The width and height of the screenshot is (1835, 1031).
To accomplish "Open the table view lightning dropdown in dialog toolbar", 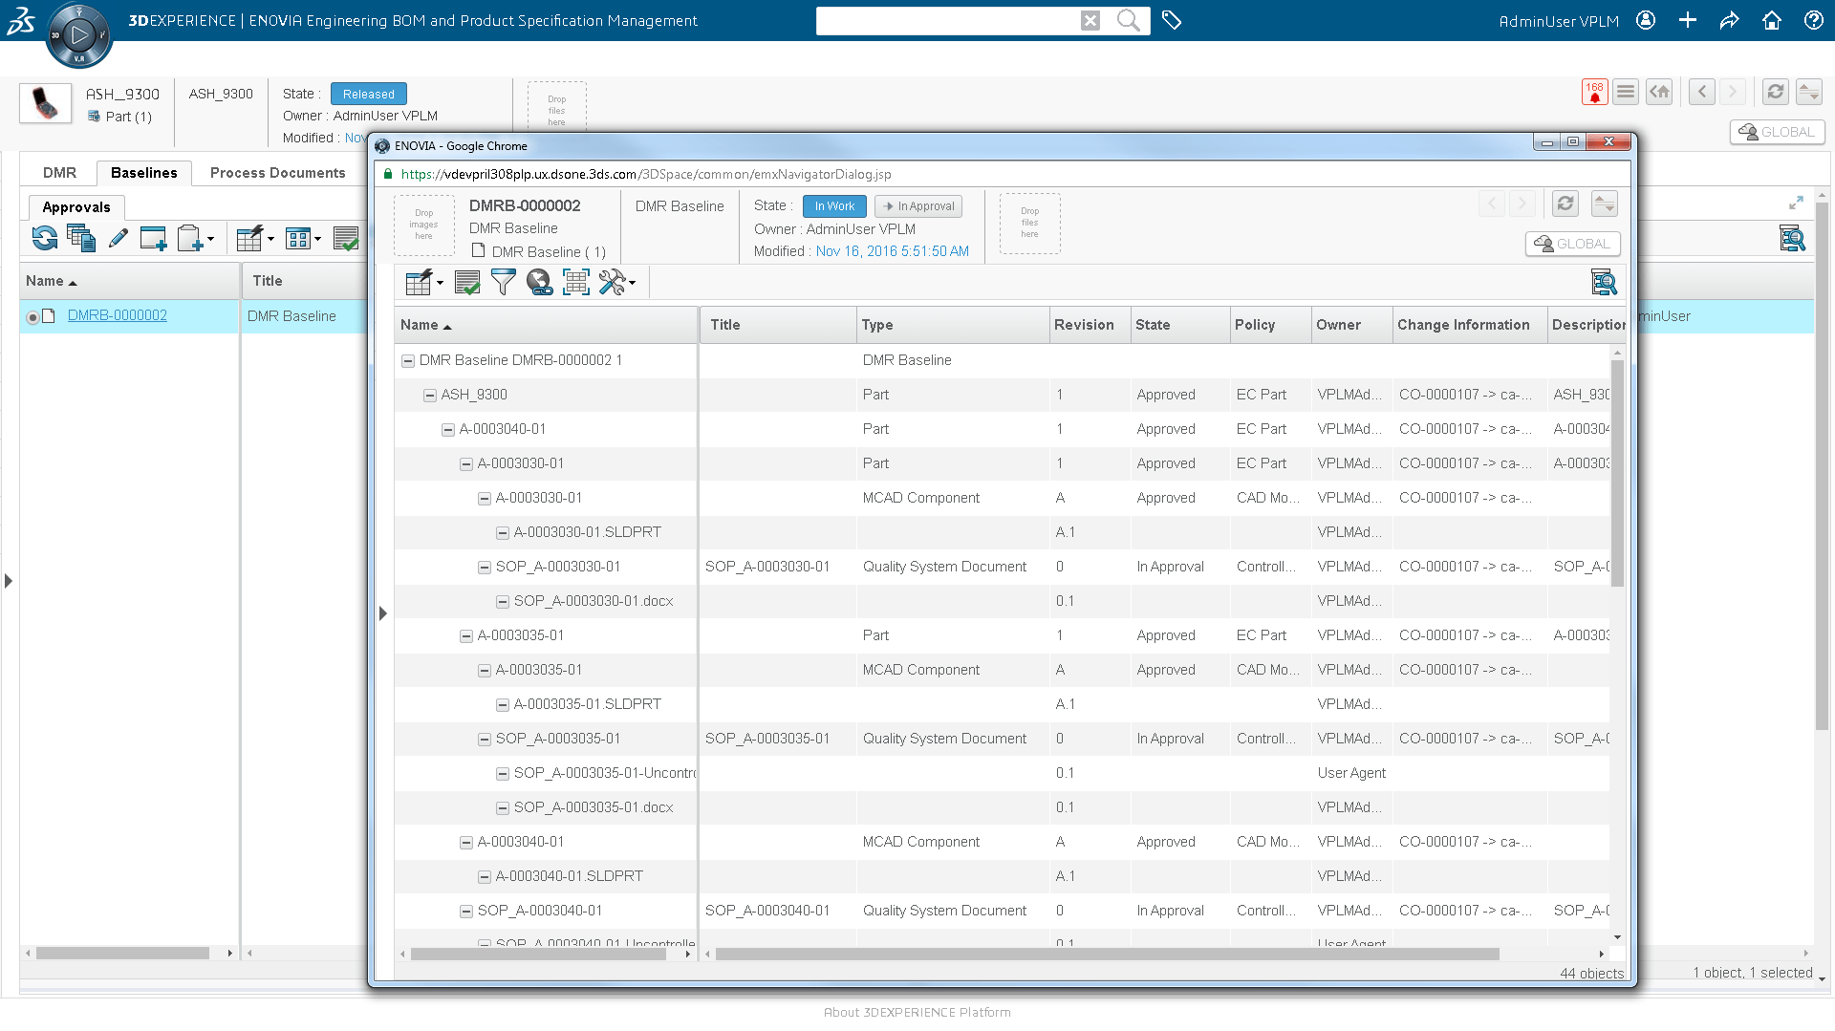I will [x=424, y=282].
